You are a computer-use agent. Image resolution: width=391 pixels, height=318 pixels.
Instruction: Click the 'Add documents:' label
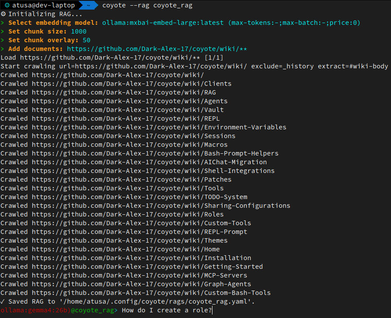click(x=35, y=49)
